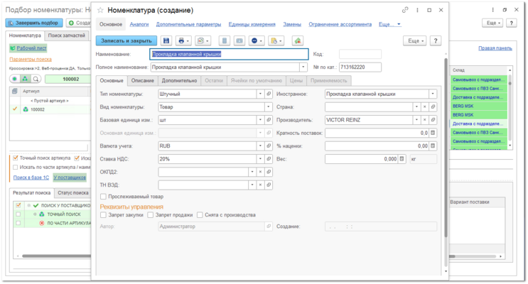Add Номенклатура form to favorites star
The height and width of the screenshot is (284, 528).
(100, 11)
